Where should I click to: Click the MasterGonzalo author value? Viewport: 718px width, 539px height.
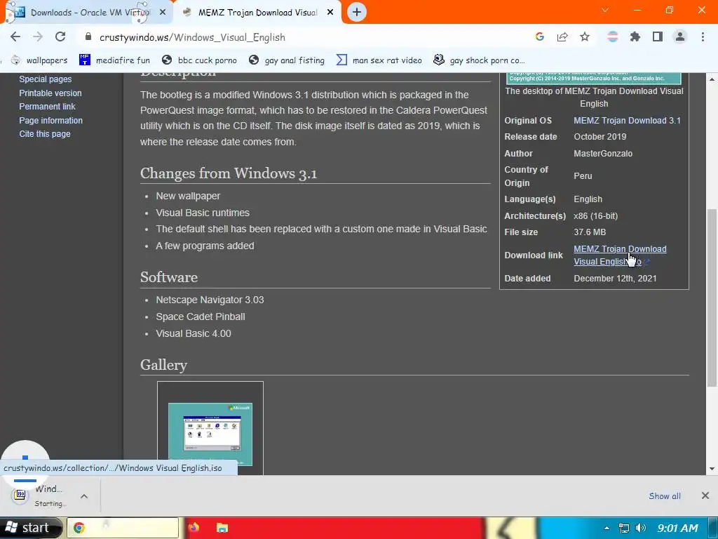point(603,154)
